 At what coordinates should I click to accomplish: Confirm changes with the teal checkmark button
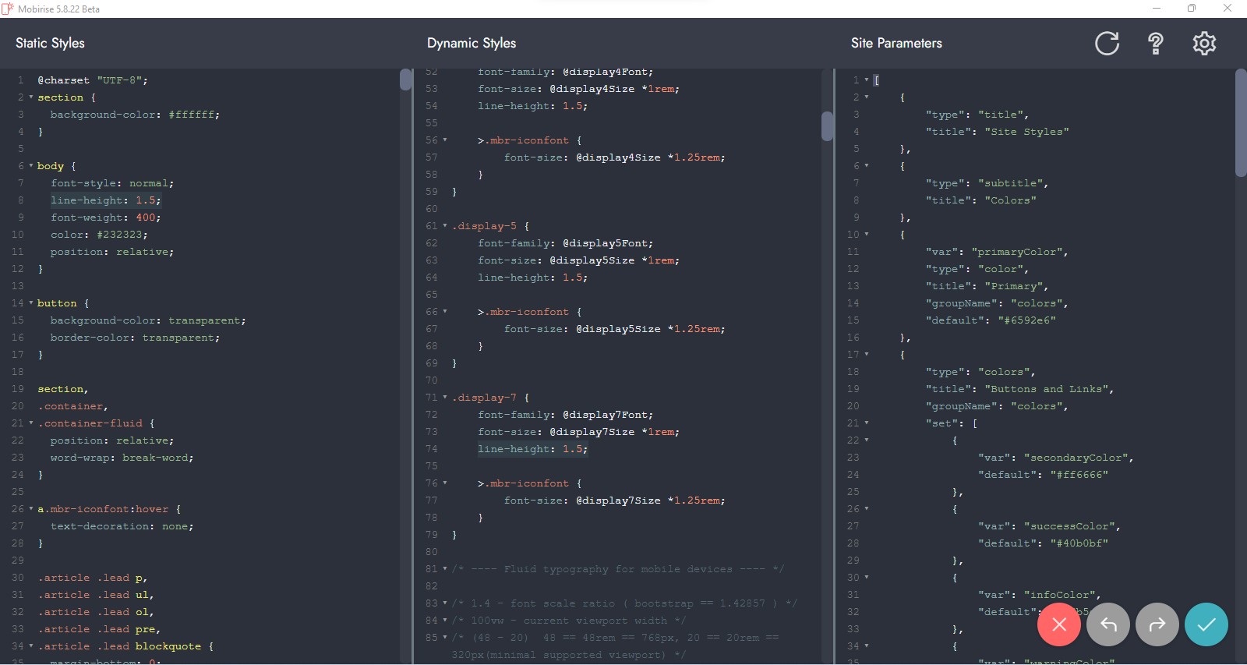pos(1206,624)
